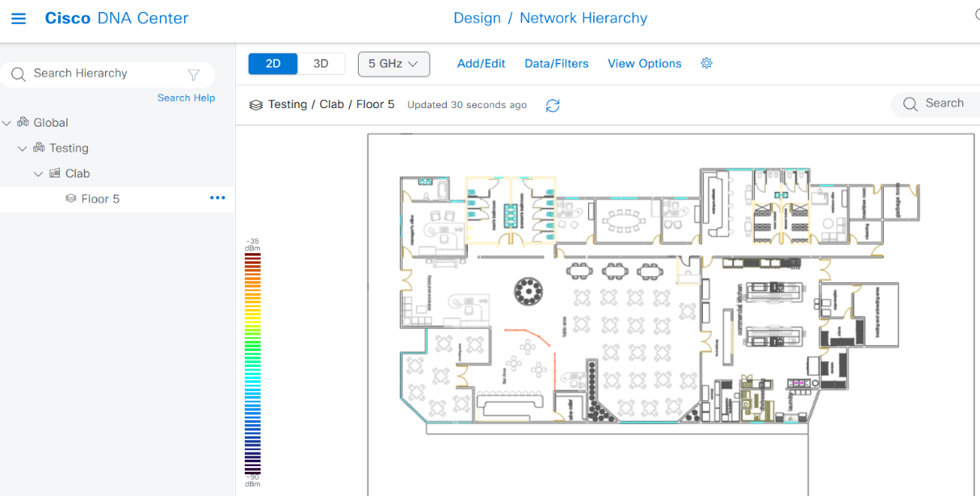Click Design in the page breadcrumb
The image size is (980, 496).
point(477,18)
